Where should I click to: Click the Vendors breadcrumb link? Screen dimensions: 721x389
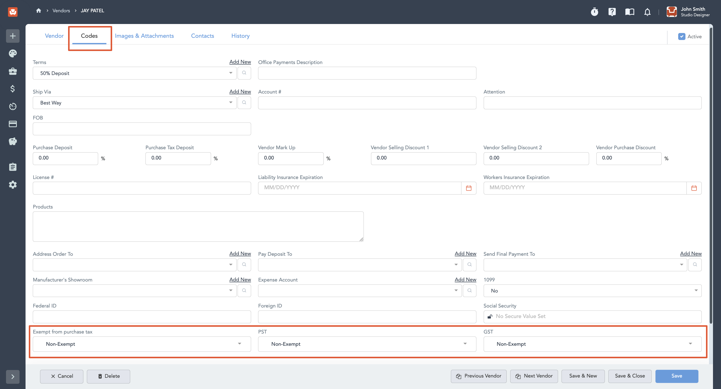(x=61, y=10)
